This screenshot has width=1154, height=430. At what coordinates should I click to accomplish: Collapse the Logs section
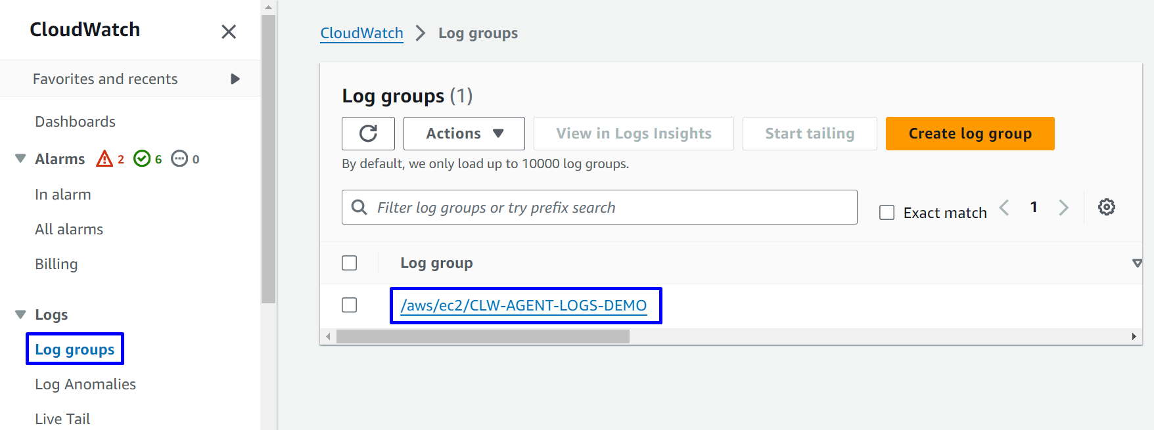tap(20, 314)
